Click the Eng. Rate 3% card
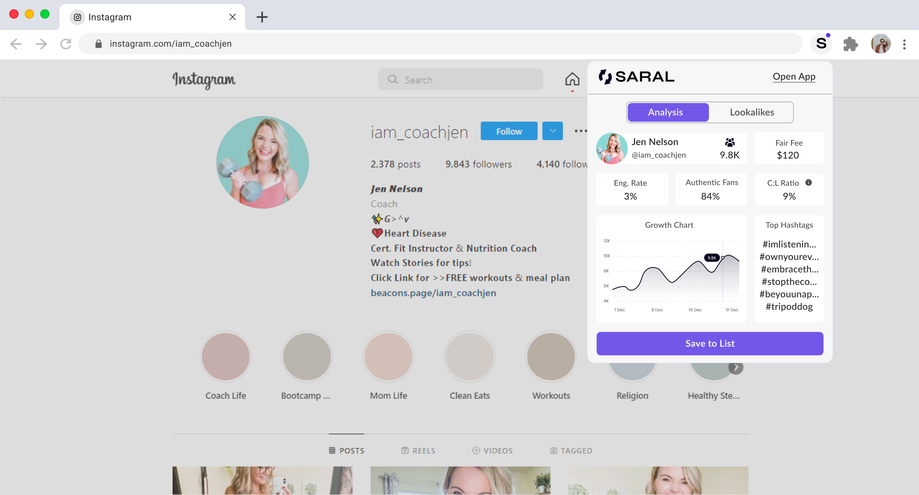 click(x=632, y=190)
